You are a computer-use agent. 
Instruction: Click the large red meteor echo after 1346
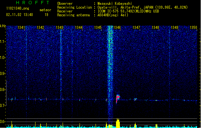point(118,99)
